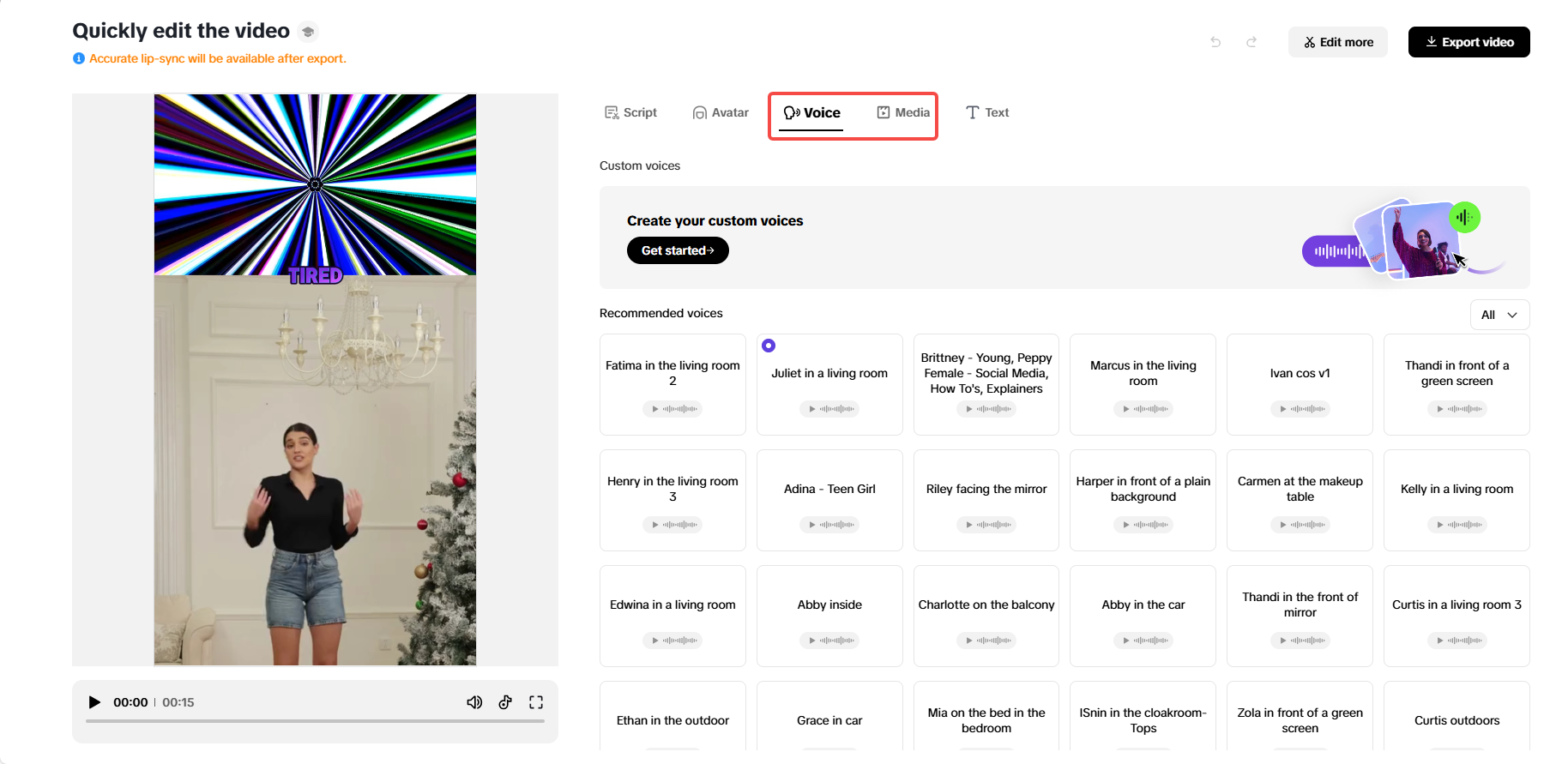Click the custom voices illustration thumbnail
The width and height of the screenshot is (1556, 764).
coord(1404,238)
